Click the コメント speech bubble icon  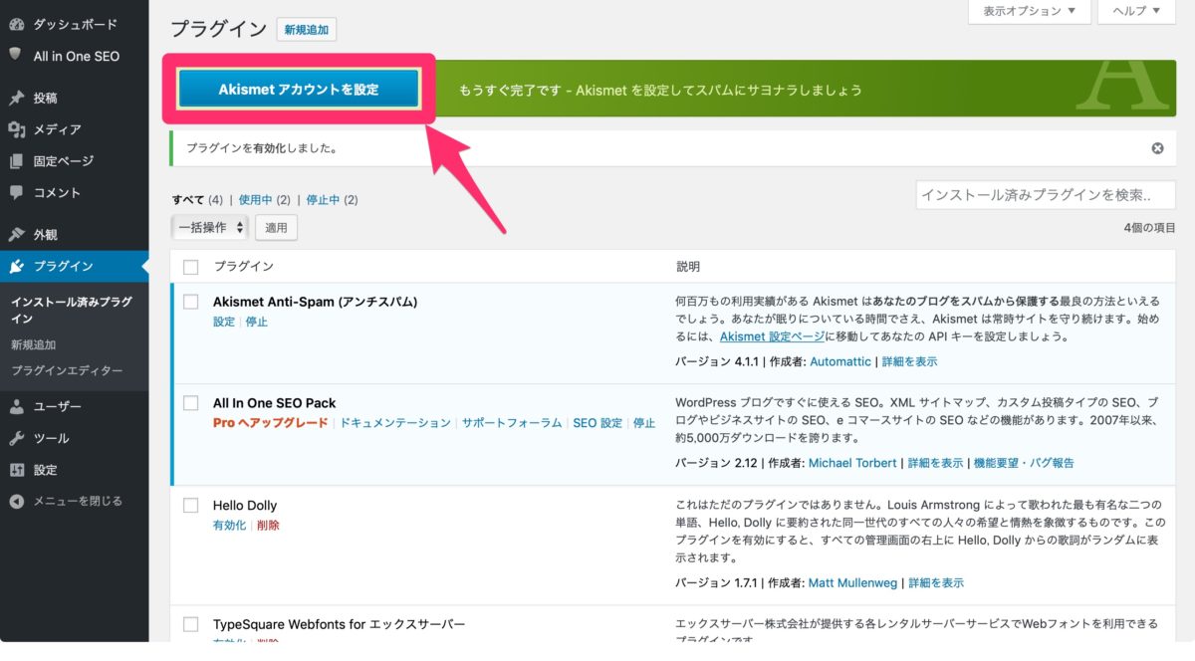pyautogui.click(x=16, y=192)
